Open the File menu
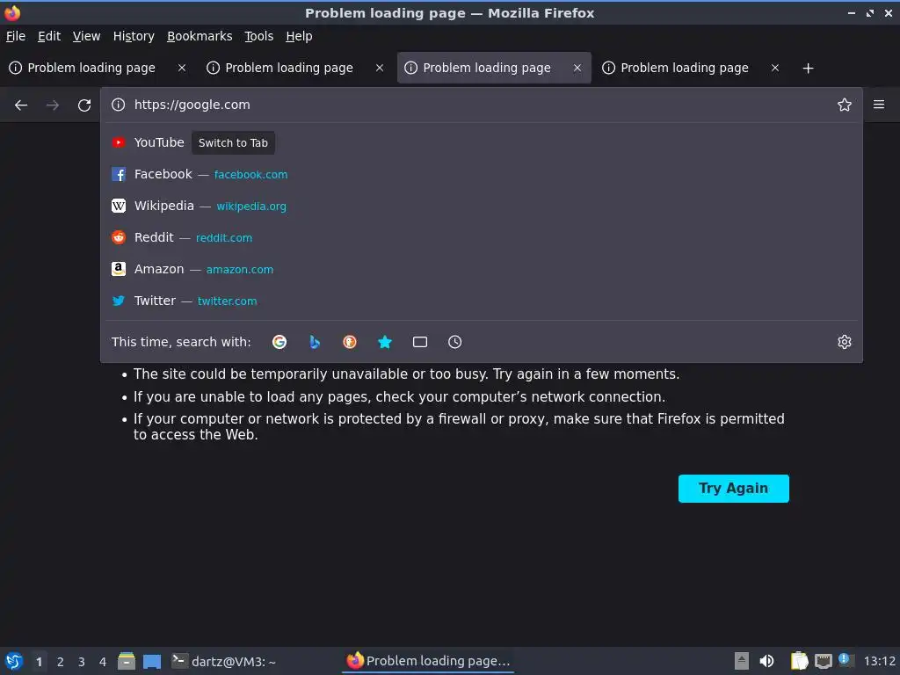Image resolution: width=900 pixels, height=675 pixels. click(16, 36)
